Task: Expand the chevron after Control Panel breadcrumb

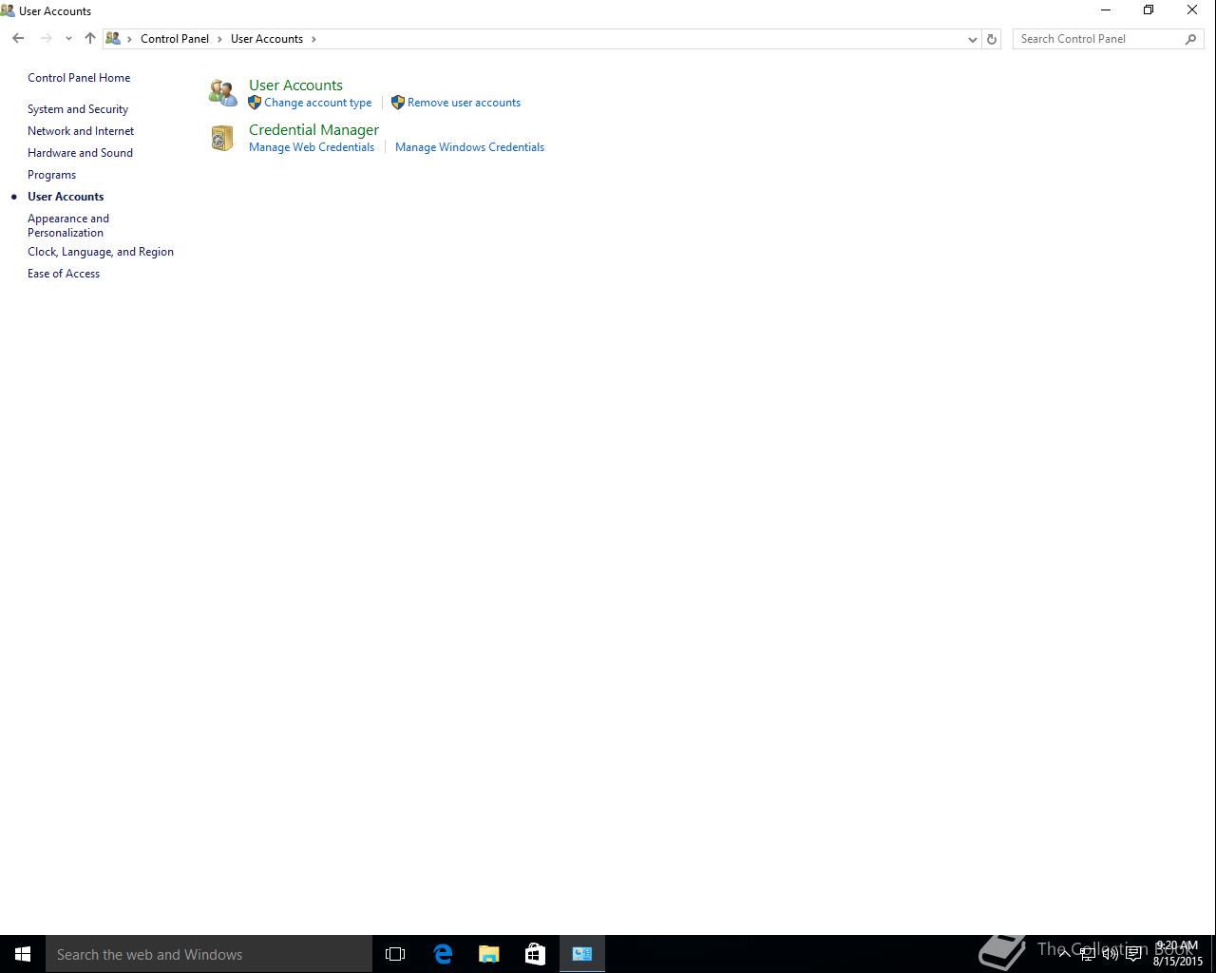Action: pos(219,39)
